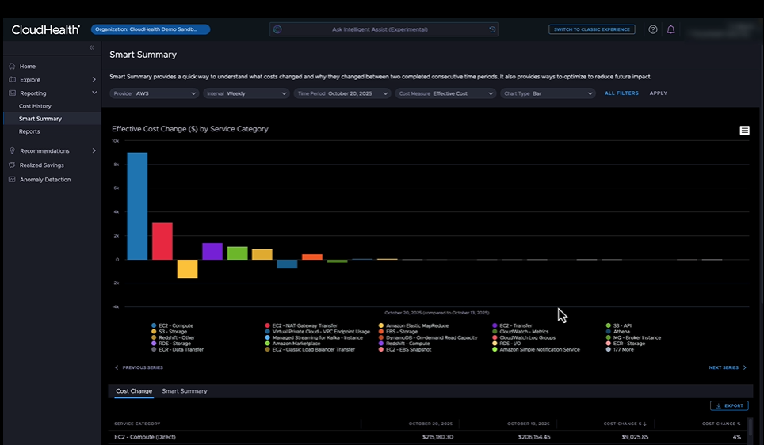Open the Chart Type Bar dropdown

pyautogui.click(x=548, y=93)
